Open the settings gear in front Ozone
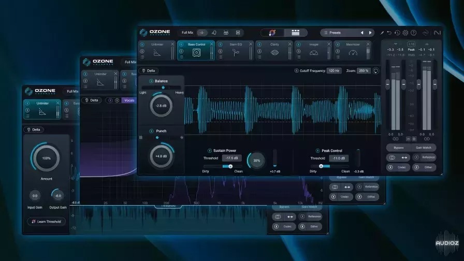 [405, 33]
